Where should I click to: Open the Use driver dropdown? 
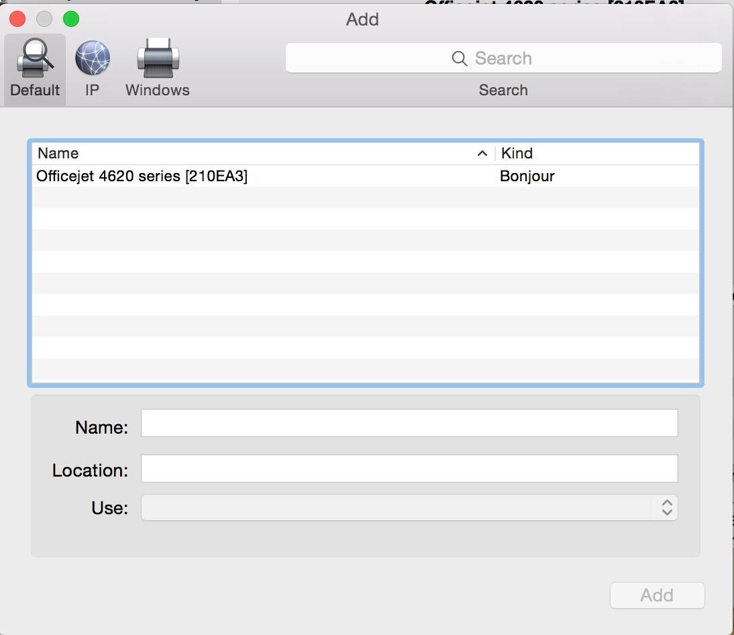click(x=409, y=507)
